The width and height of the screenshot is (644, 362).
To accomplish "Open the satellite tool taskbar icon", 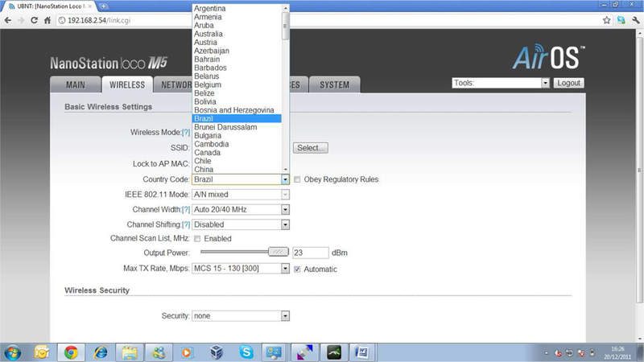I will pyautogui.click(x=304, y=352).
